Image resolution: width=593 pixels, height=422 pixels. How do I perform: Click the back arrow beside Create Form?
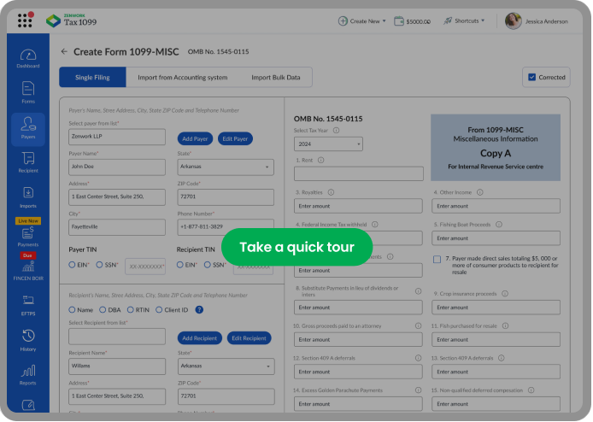(64, 52)
